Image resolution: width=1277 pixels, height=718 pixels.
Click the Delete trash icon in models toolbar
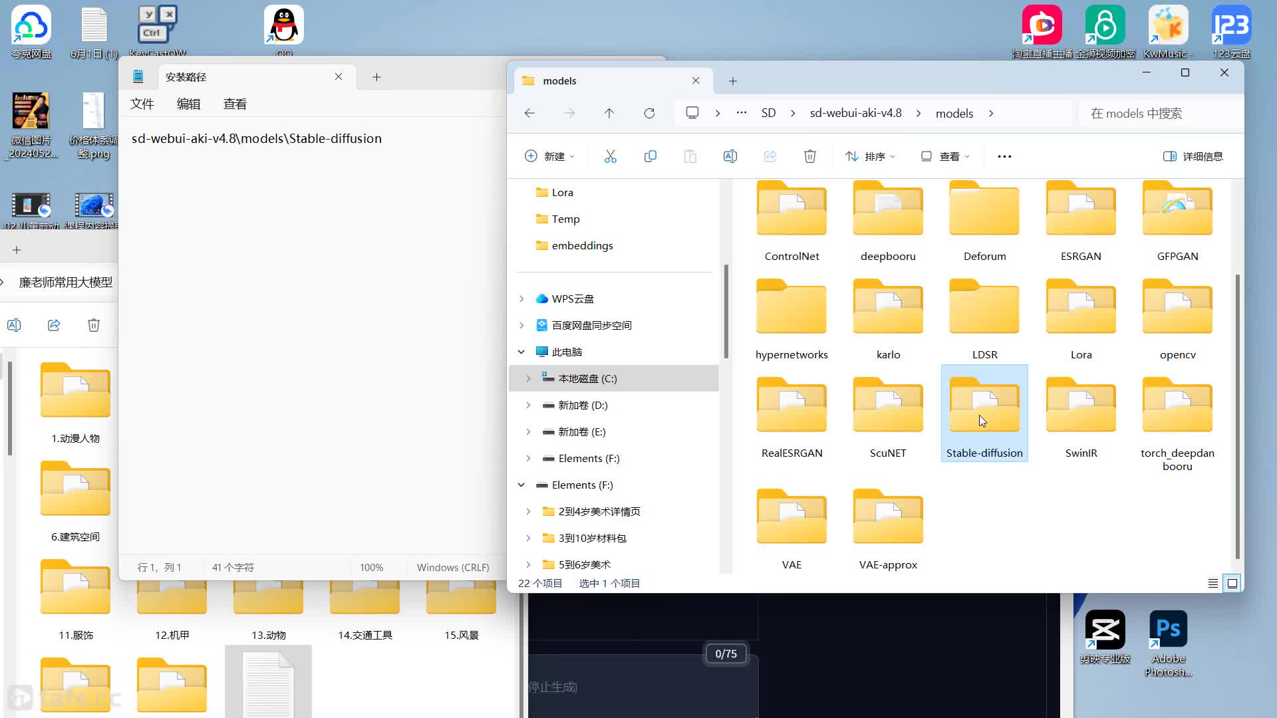tap(809, 156)
